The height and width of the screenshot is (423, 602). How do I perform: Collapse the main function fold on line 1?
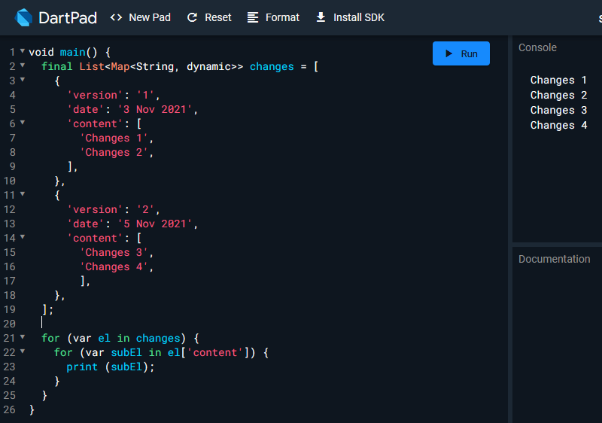tap(23, 50)
